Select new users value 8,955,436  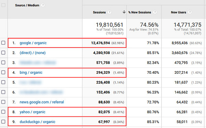pos(180,43)
